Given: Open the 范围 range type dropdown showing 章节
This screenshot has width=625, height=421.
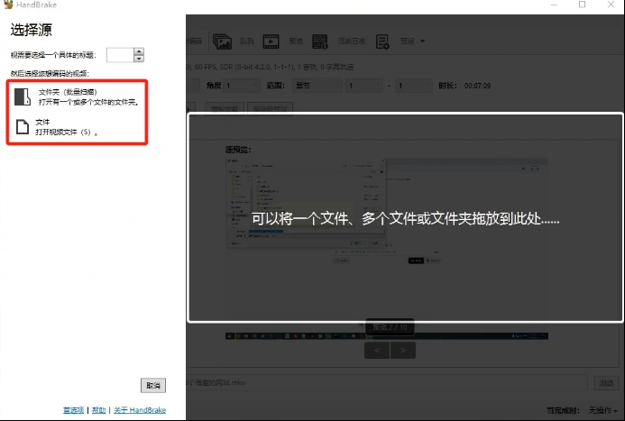Looking at the screenshot, I should (317, 86).
